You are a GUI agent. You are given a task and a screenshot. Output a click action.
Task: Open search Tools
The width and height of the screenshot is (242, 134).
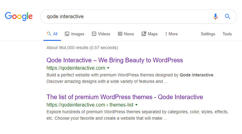pyautogui.click(x=227, y=34)
